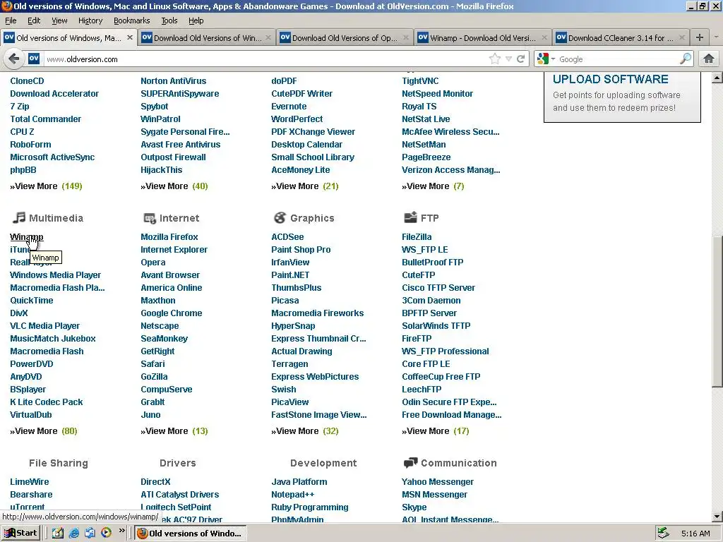Viewport: 723px width, 542px height.
Task: Bookmark this page with the star icon
Action: [x=495, y=59]
